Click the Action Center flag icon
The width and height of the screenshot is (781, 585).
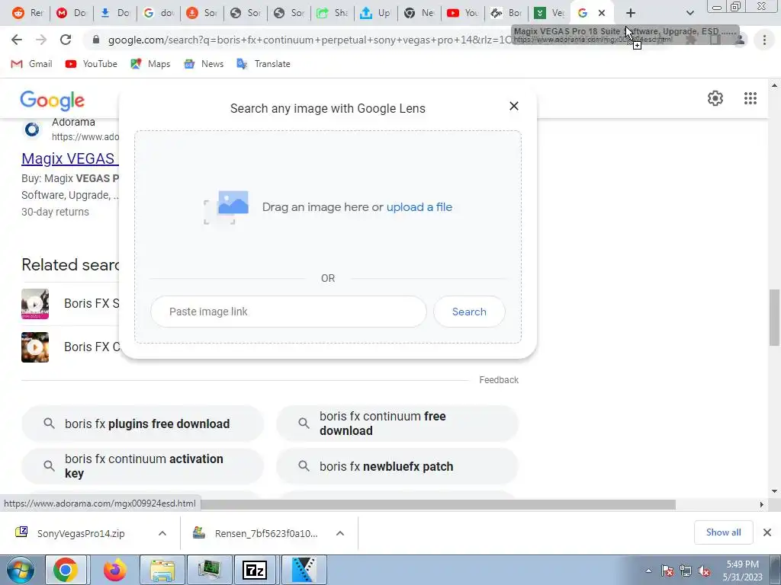point(667,571)
